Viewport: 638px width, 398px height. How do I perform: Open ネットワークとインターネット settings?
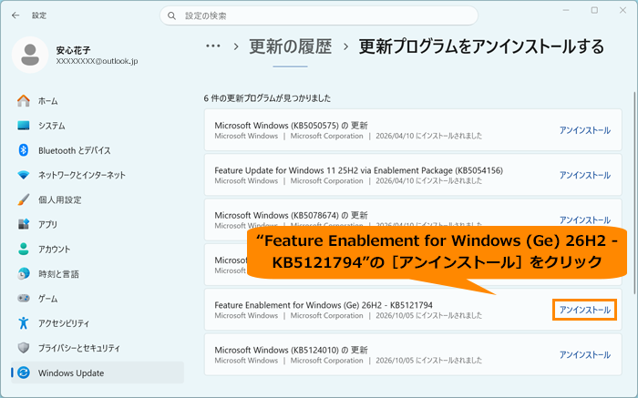click(98, 175)
